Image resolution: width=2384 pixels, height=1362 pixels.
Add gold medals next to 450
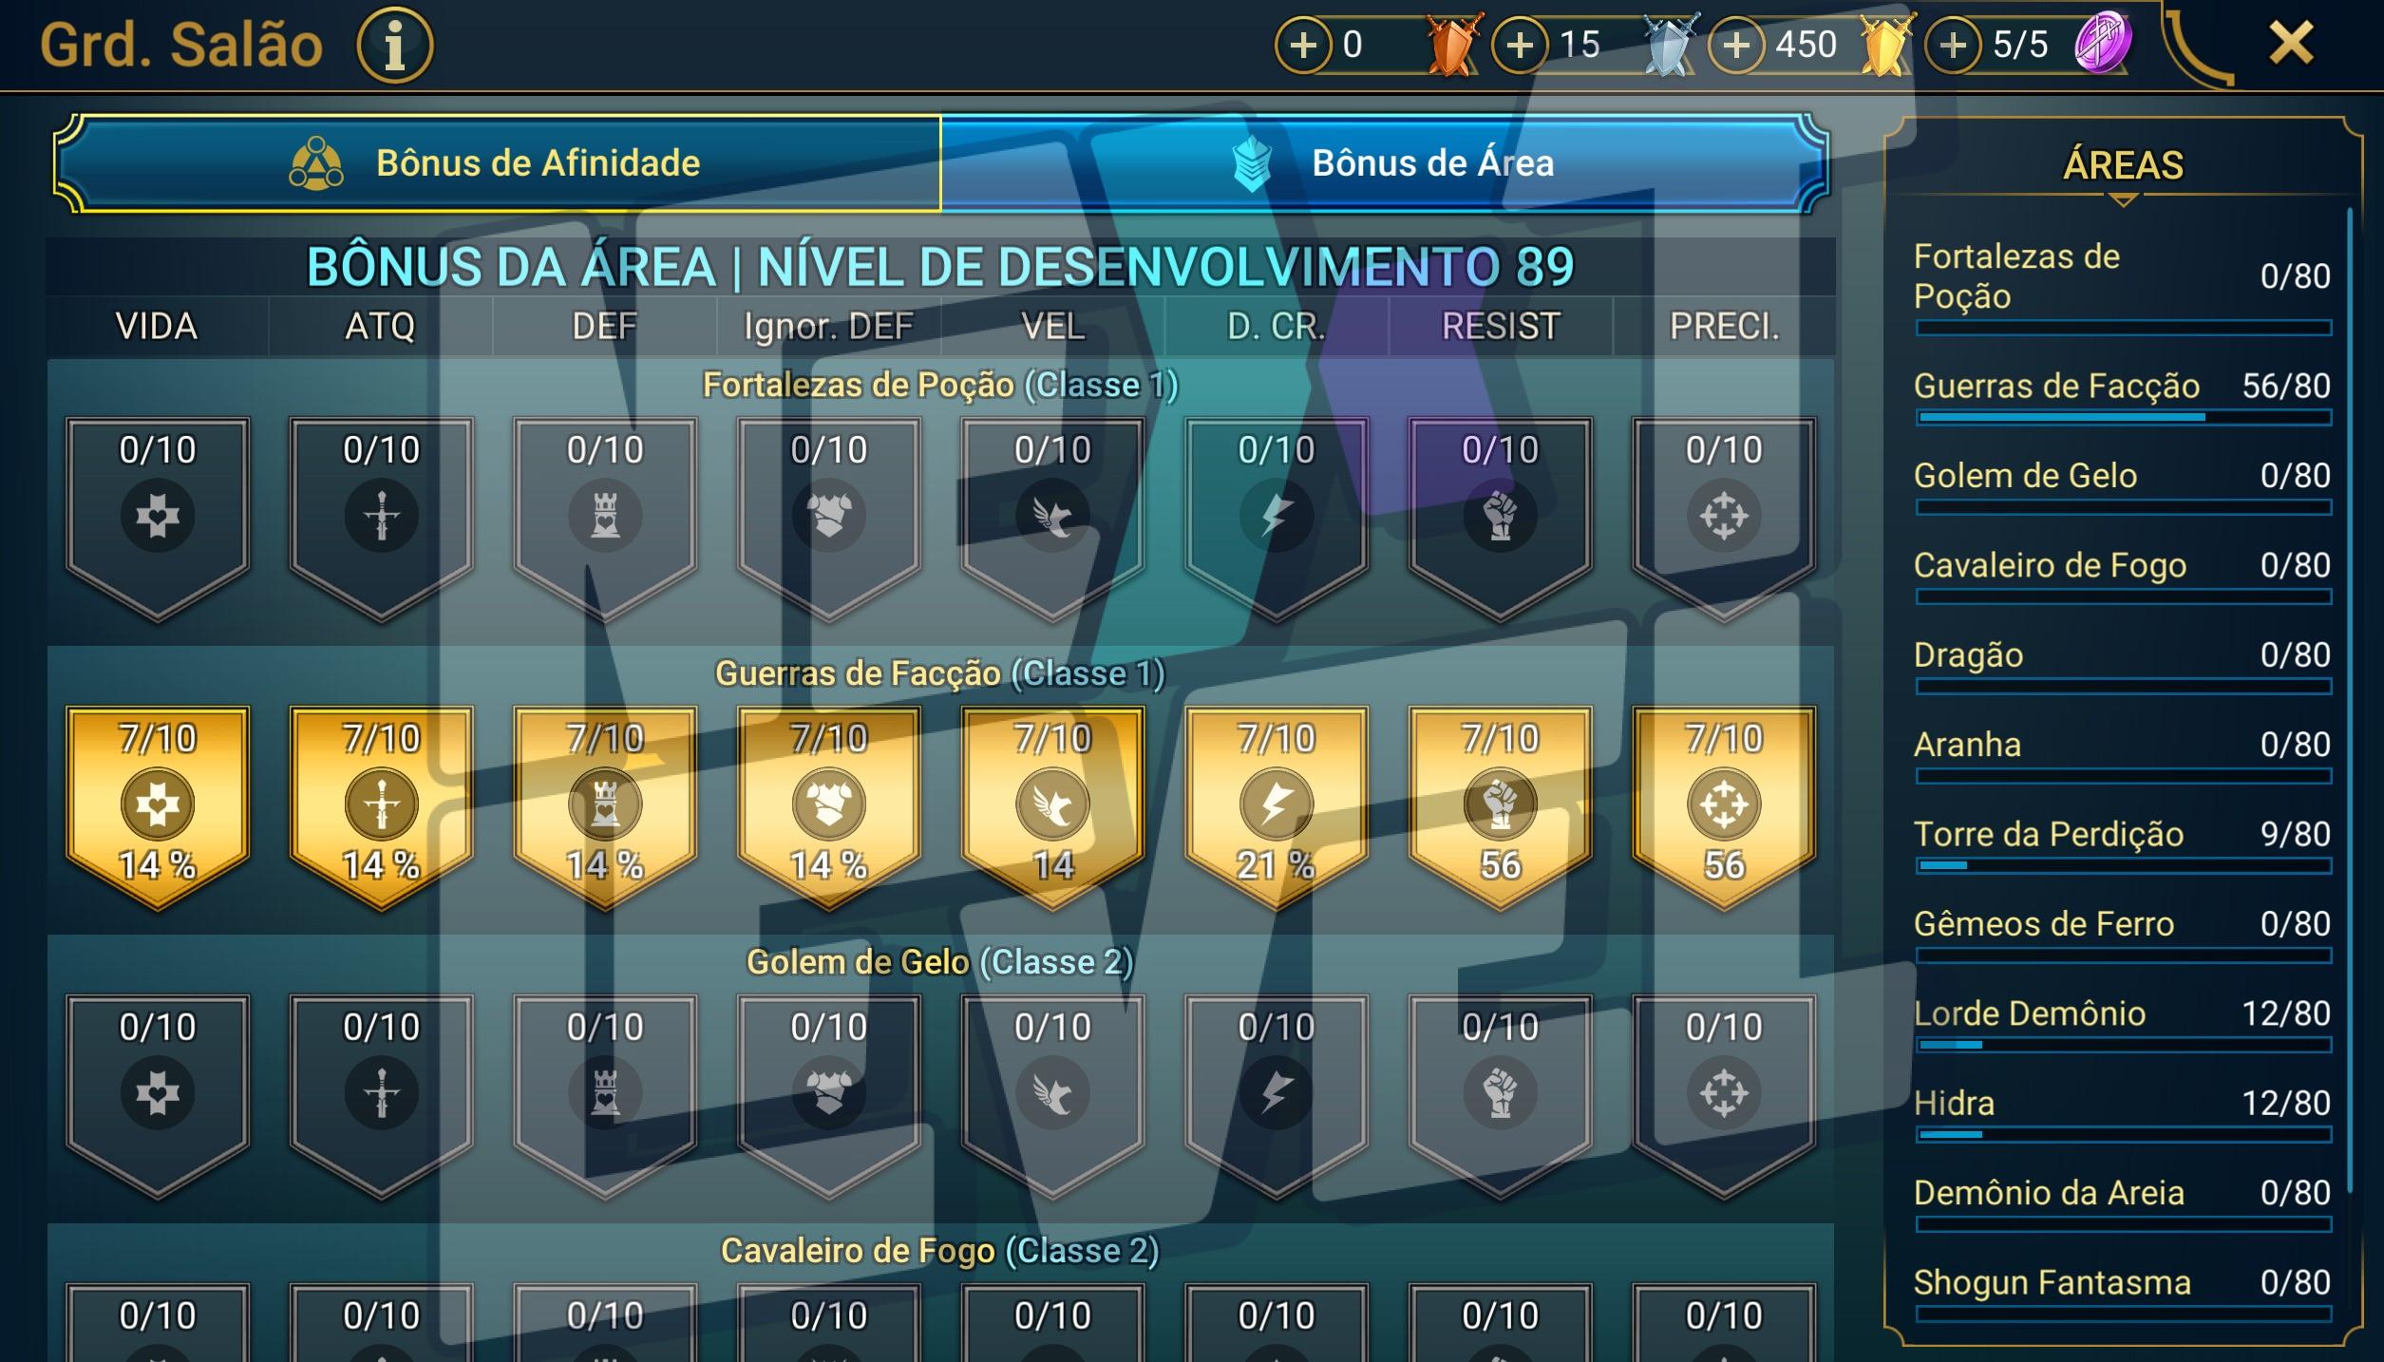1736,45
